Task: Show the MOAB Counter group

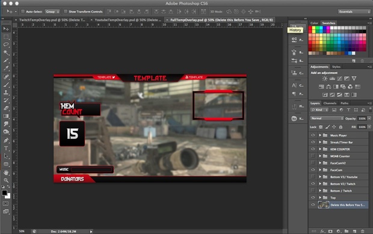Action: 313,156
